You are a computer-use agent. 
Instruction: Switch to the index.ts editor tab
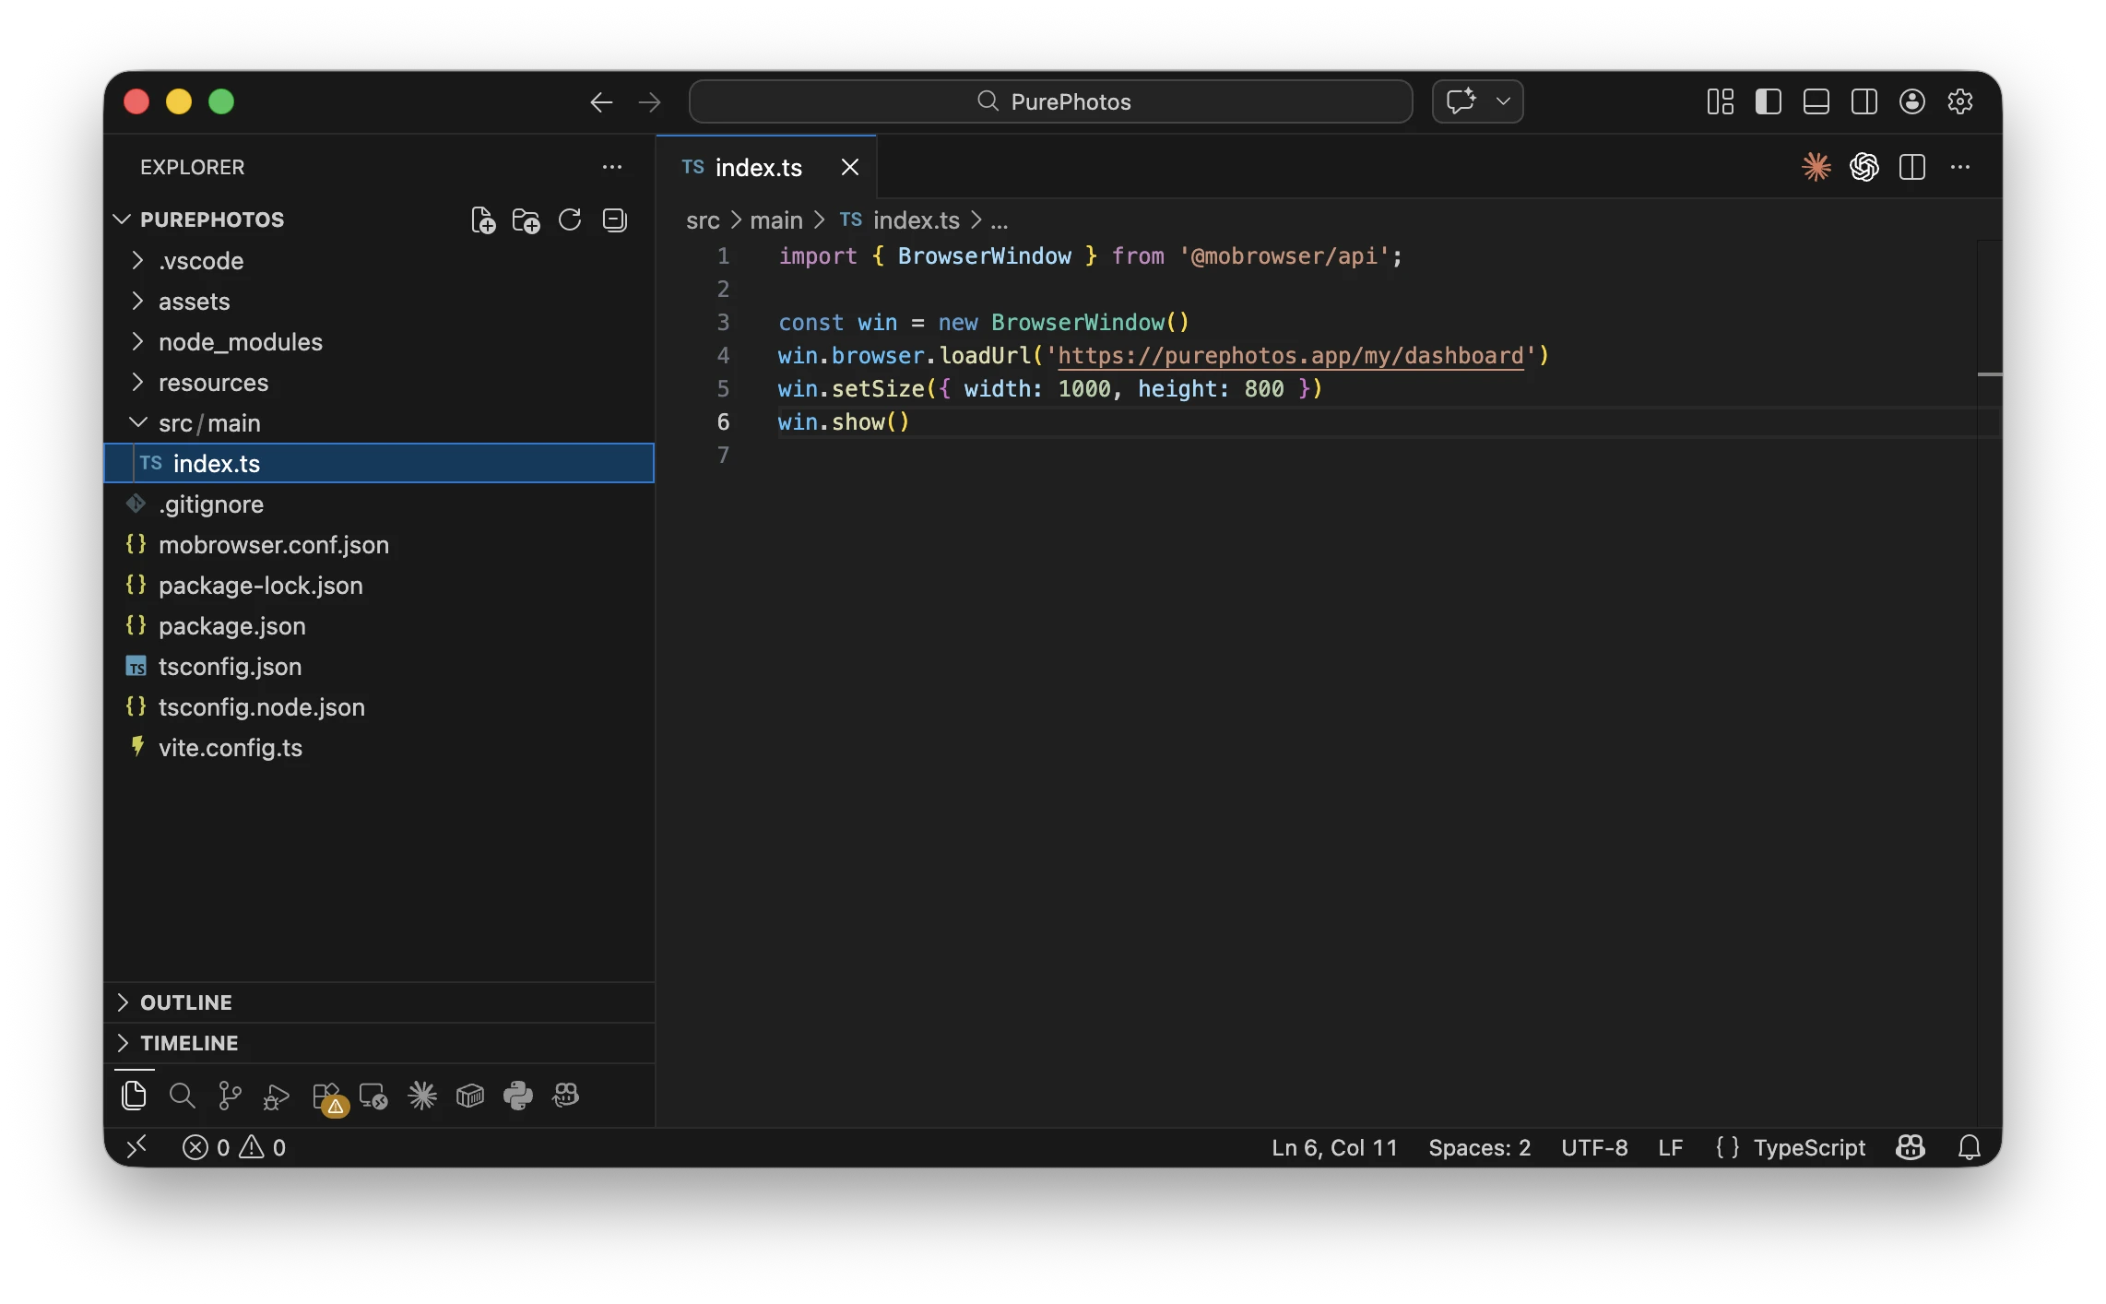pyautogui.click(x=761, y=167)
